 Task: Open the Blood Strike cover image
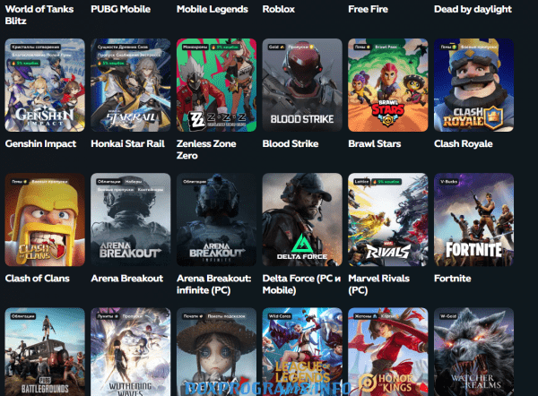pos(302,85)
